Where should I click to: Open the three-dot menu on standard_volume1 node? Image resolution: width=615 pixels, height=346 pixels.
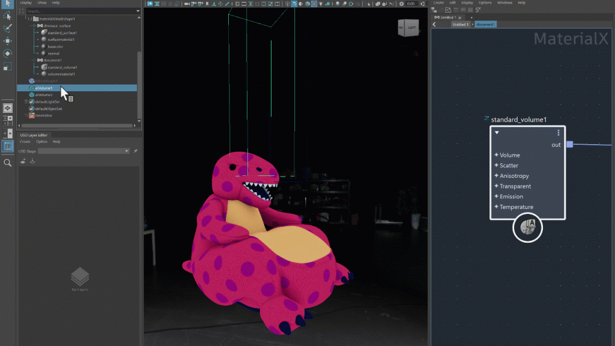tap(558, 133)
